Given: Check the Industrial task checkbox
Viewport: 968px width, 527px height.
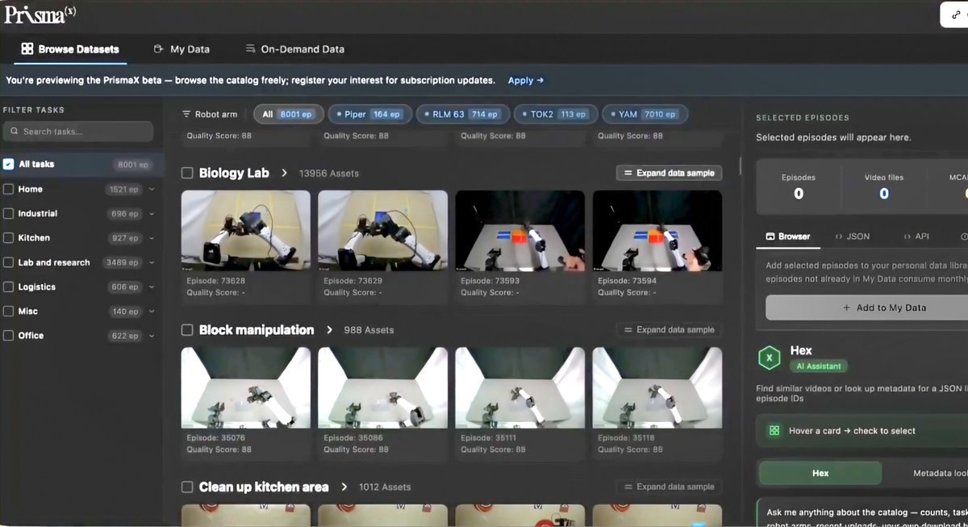Looking at the screenshot, I should (x=8, y=213).
